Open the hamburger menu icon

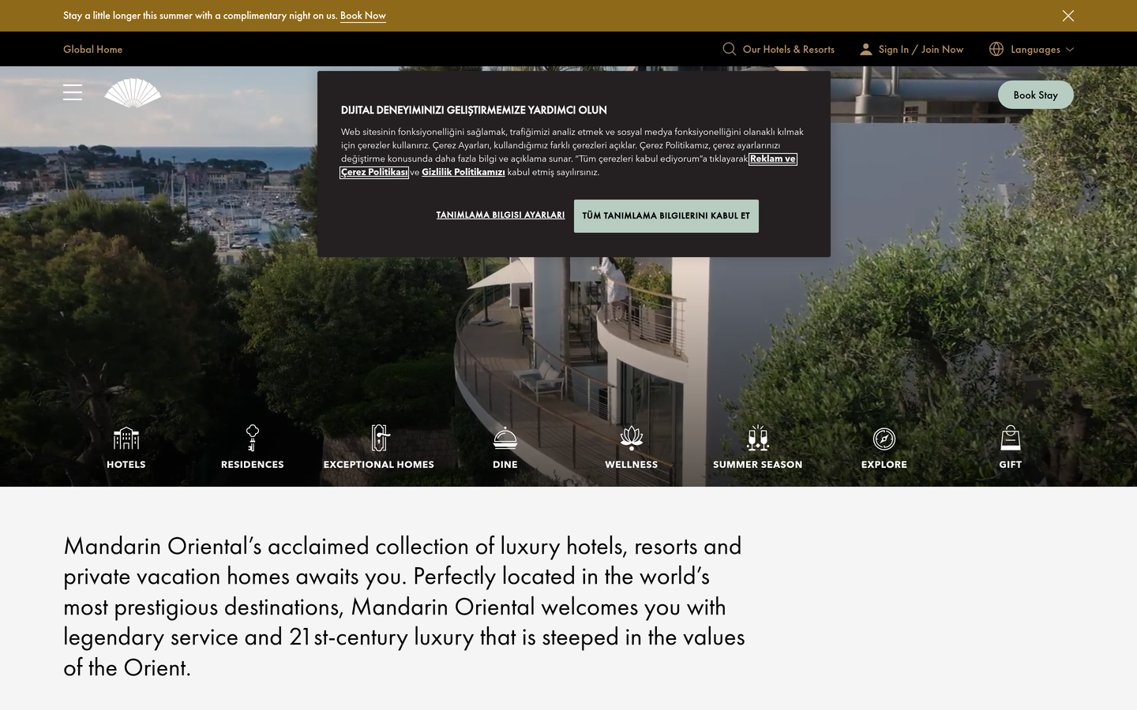(73, 92)
